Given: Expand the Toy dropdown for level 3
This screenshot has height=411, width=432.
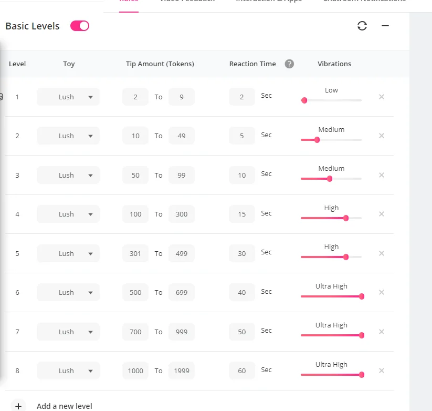Looking at the screenshot, I should (68, 175).
